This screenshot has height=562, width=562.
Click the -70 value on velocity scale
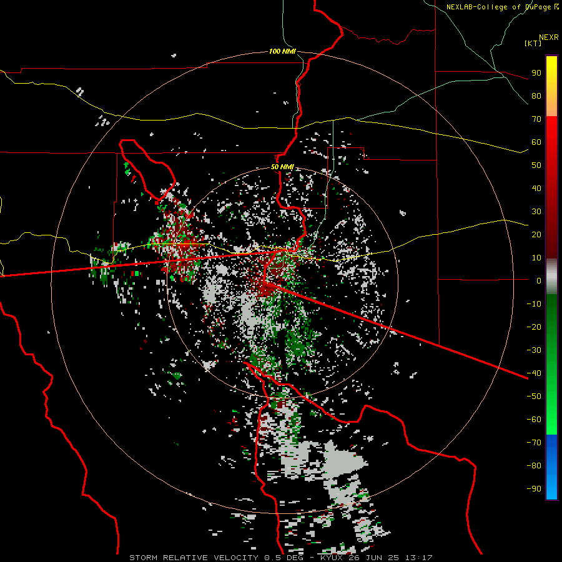coord(534,442)
